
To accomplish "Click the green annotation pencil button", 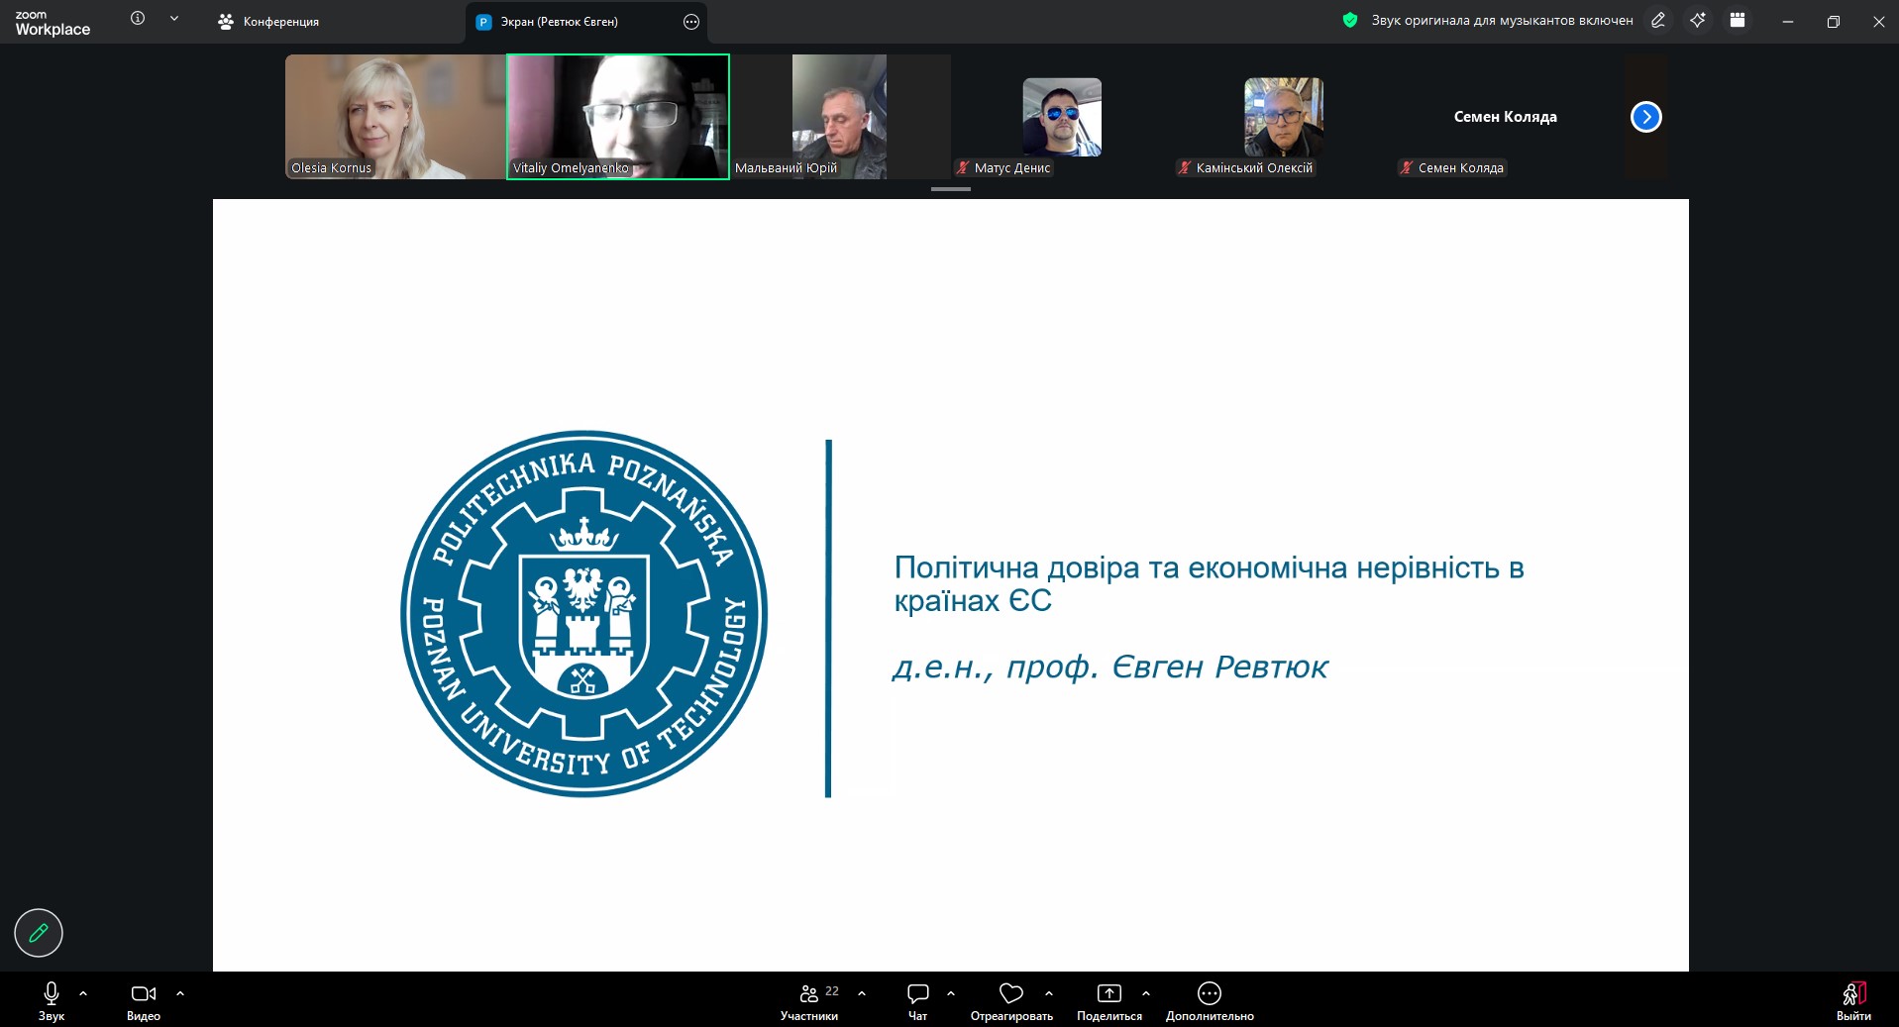I will tap(39, 933).
